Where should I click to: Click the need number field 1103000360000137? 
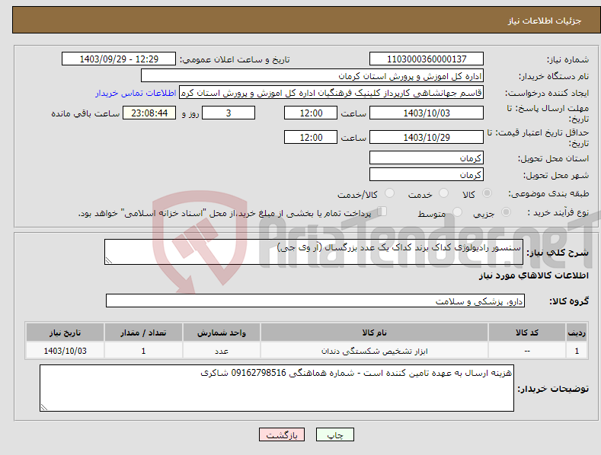(427, 59)
